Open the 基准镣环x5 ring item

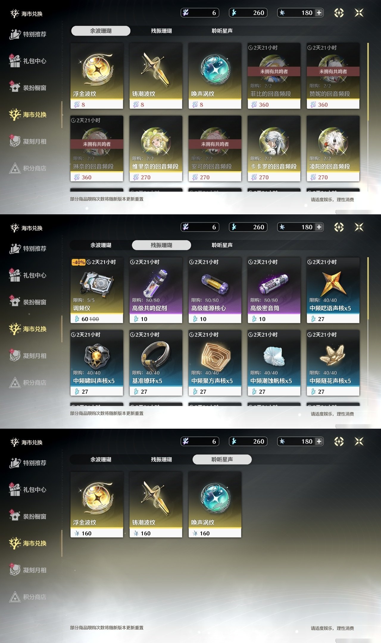(156, 363)
